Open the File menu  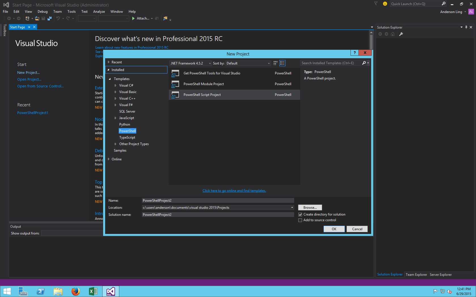click(5, 12)
